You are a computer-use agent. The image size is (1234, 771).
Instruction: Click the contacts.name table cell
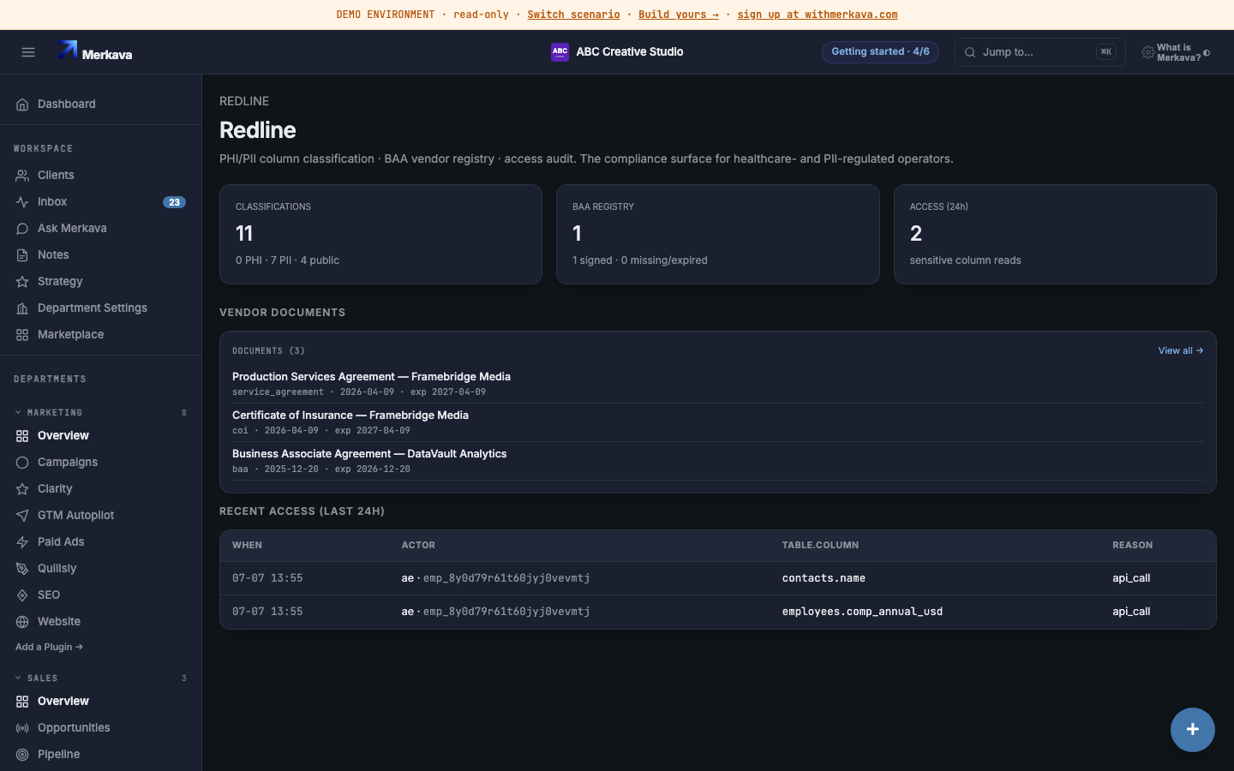[x=824, y=578]
